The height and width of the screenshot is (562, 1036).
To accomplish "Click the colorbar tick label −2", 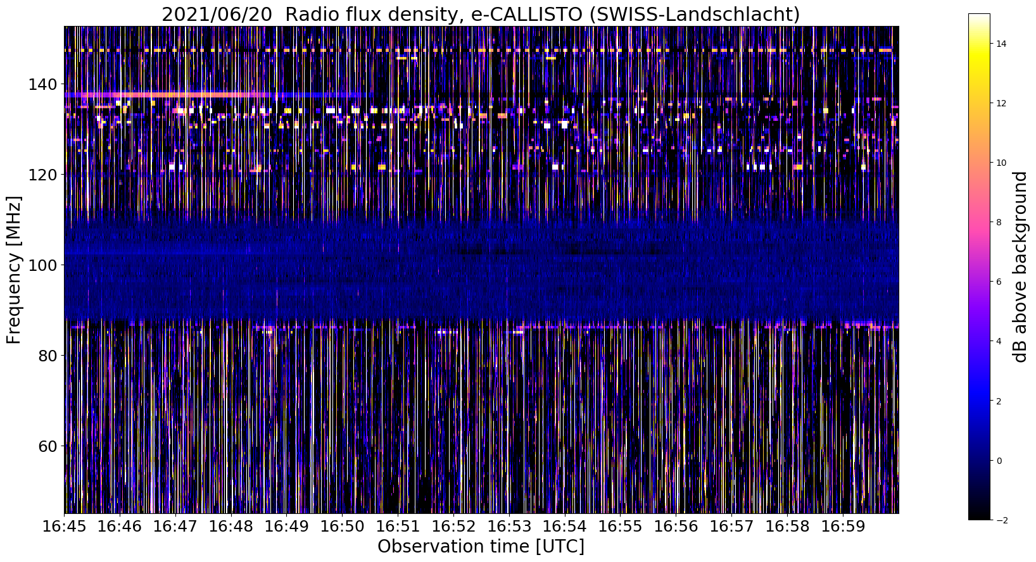I will tap(1002, 520).
